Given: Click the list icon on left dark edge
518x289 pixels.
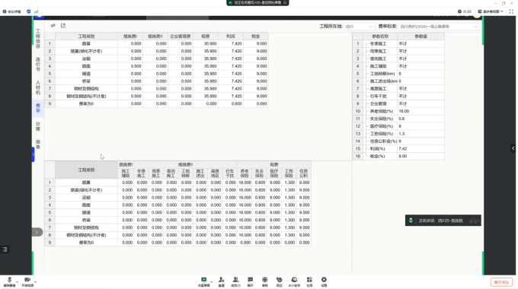Looking at the screenshot, I should click(5, 249).
